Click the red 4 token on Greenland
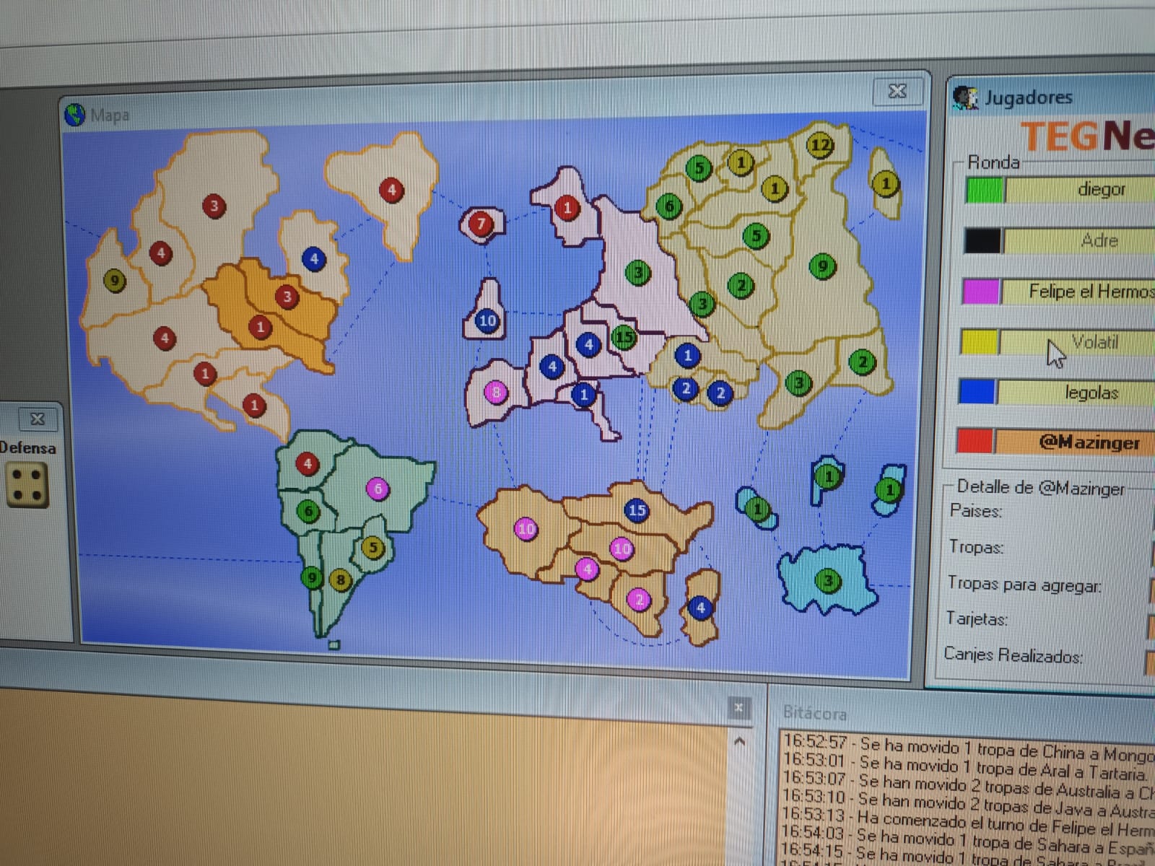Viewport: 1155px width, 866px height. [x=391, y=190]
